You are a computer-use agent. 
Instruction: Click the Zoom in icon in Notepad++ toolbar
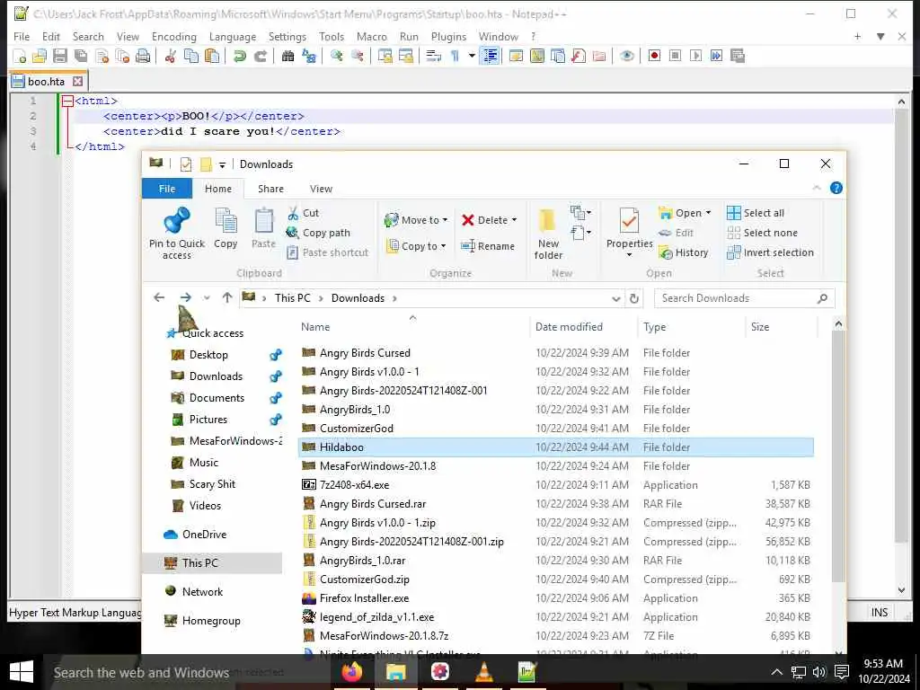point(336,57)
